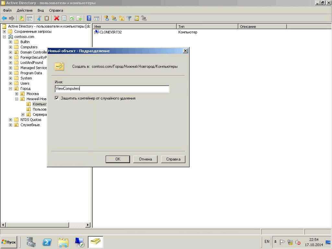Toggle protect container from accidental deletion checkbox

point(57,98)
